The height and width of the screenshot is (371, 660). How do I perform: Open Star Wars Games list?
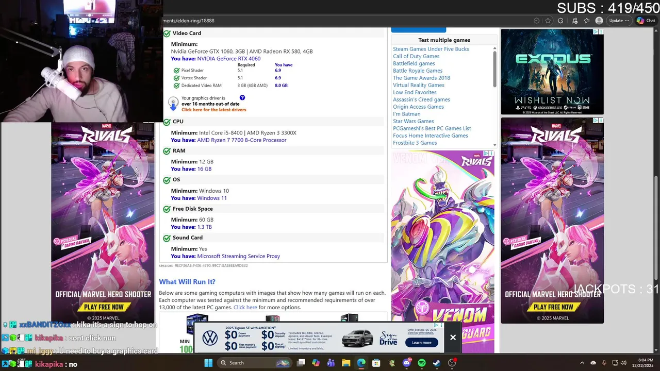click(414, 121)
